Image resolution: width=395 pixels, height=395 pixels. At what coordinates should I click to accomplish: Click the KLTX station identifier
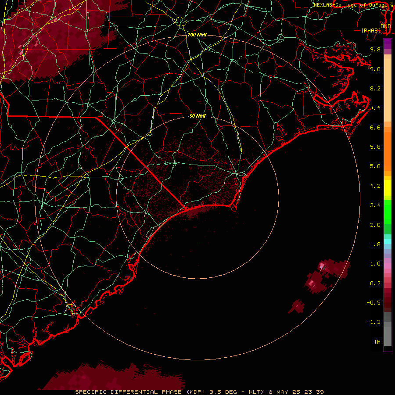point(258,392)
